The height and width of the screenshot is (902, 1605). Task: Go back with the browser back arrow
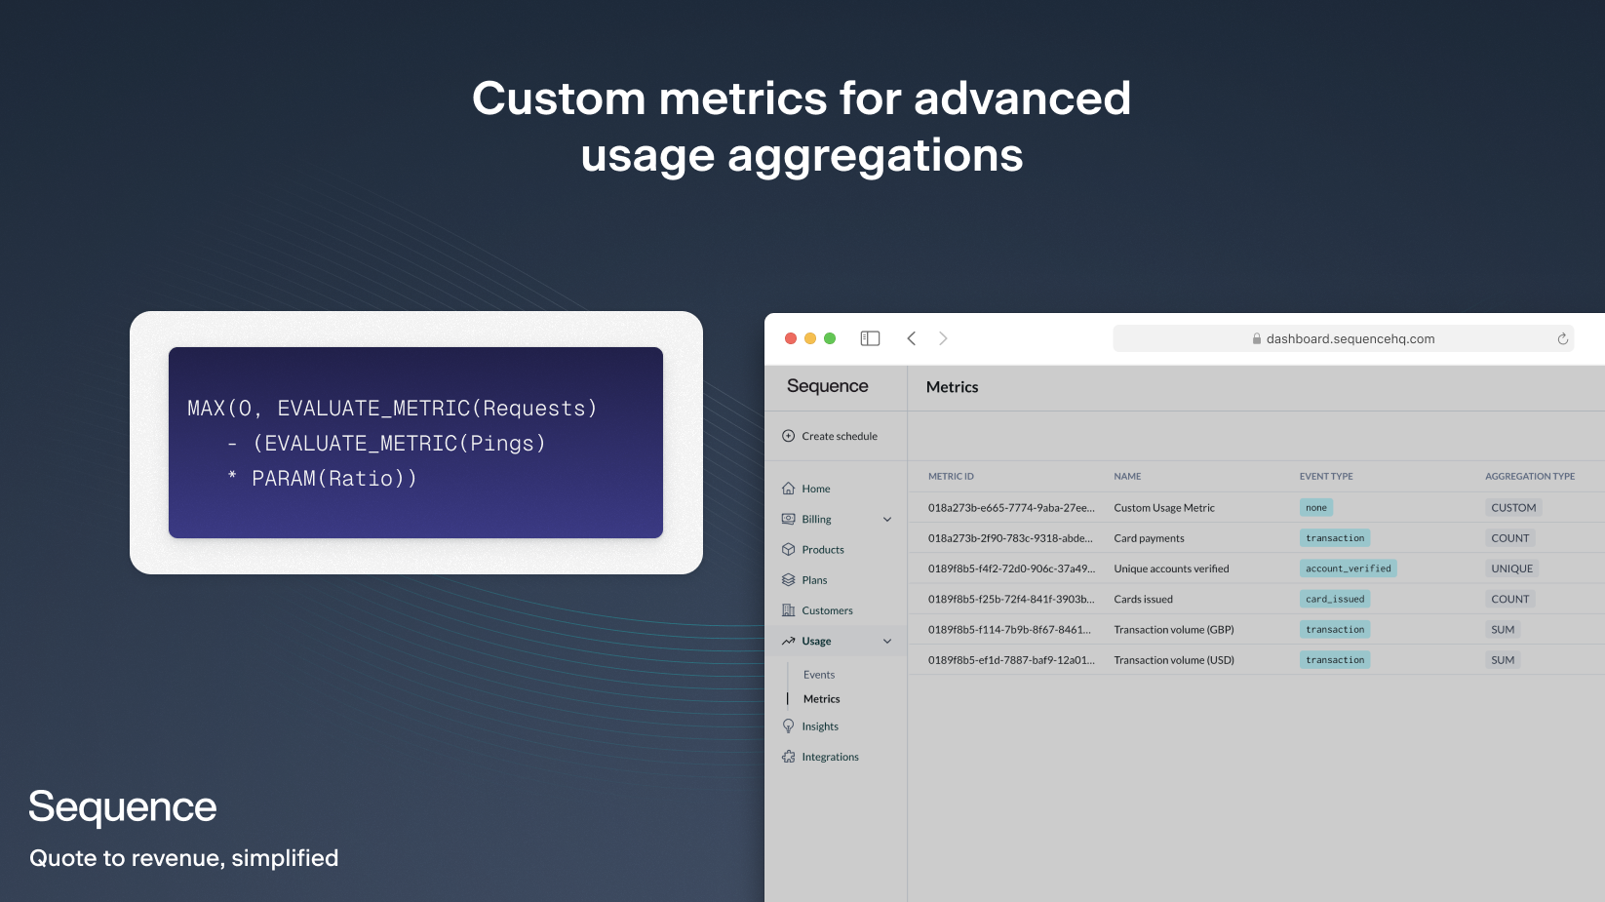[x=912, y=338]
